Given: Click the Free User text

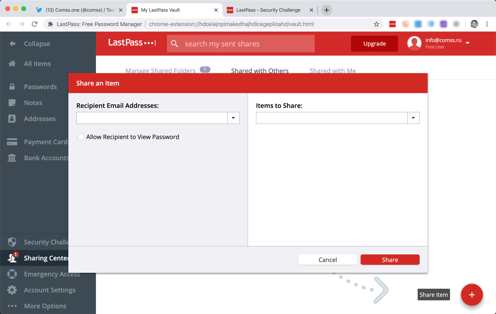Looking at the screenshot, I should click(x=435, y=47).
